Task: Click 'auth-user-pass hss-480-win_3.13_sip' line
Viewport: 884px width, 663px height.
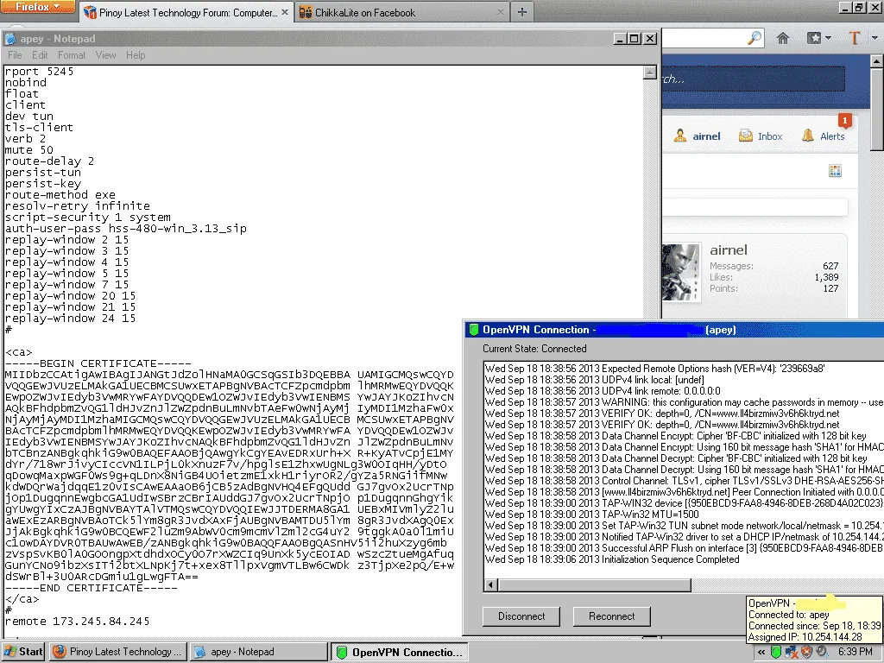Action: point(126,228)
